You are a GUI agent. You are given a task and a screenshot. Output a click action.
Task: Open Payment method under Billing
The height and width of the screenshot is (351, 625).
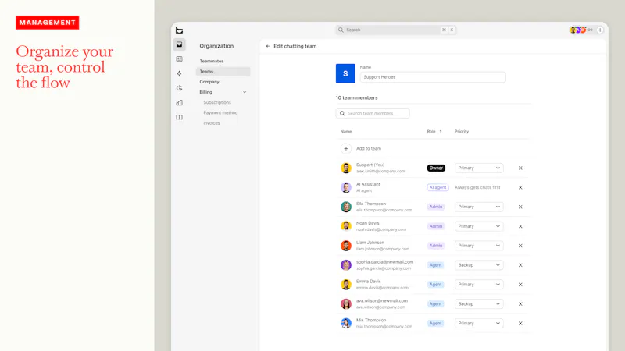[220, 113]
